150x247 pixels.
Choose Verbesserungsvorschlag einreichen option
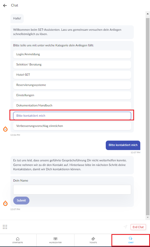72,126
